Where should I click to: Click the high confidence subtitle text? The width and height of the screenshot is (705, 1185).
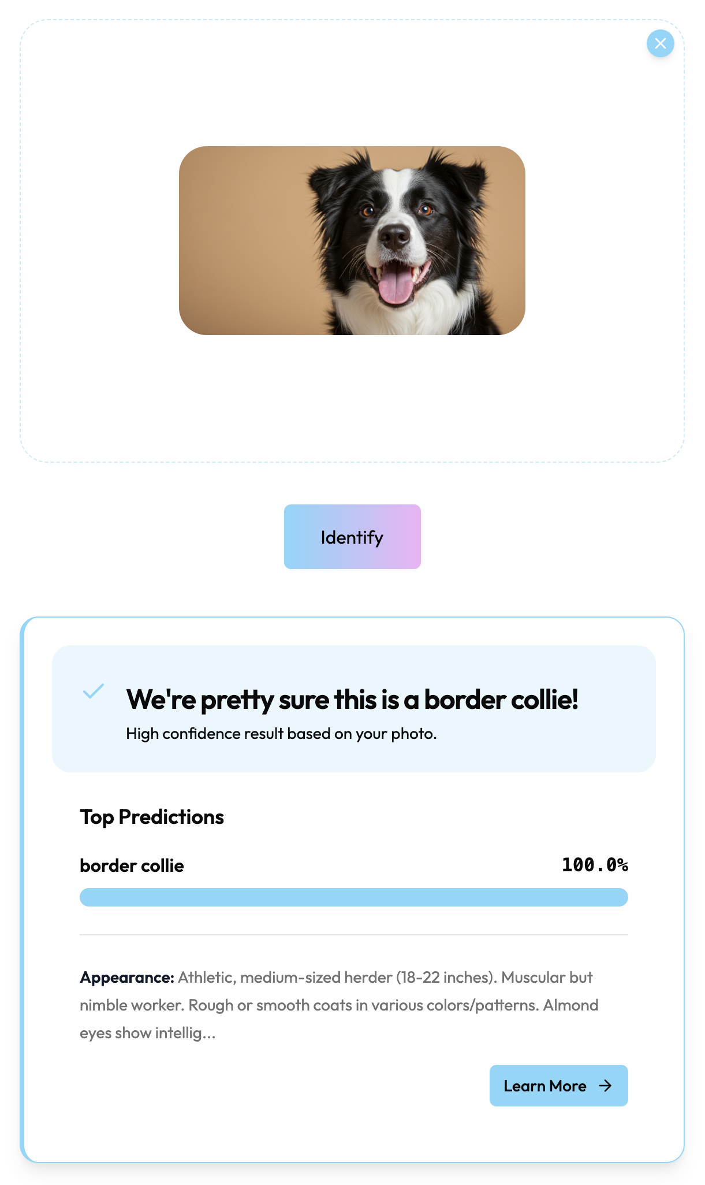coord(282,733)
